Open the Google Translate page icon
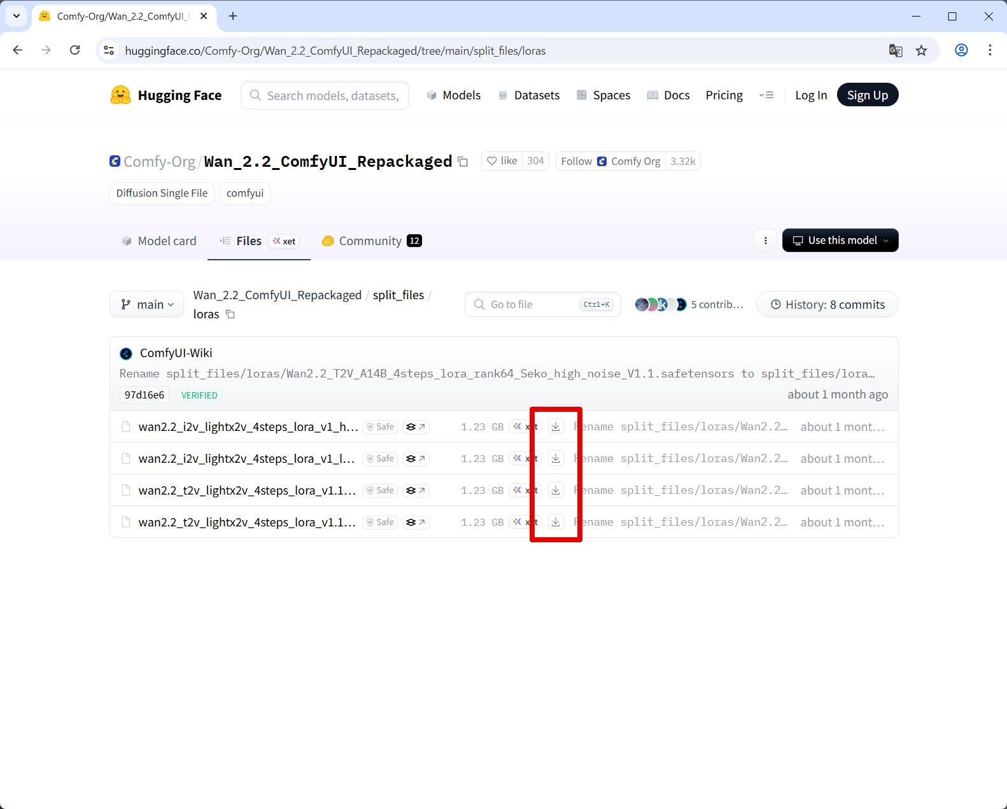The width and height of the screenshot is (1007, 809). (x=896, y=50)
